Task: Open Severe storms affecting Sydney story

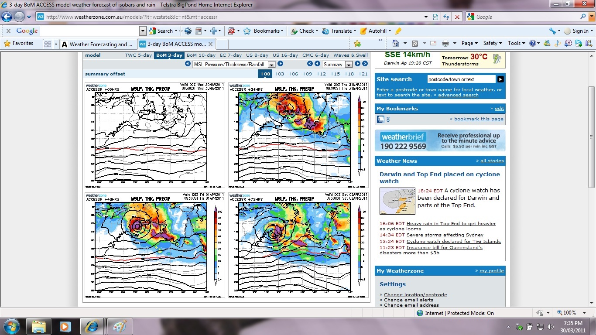Action: click(445, 235)
